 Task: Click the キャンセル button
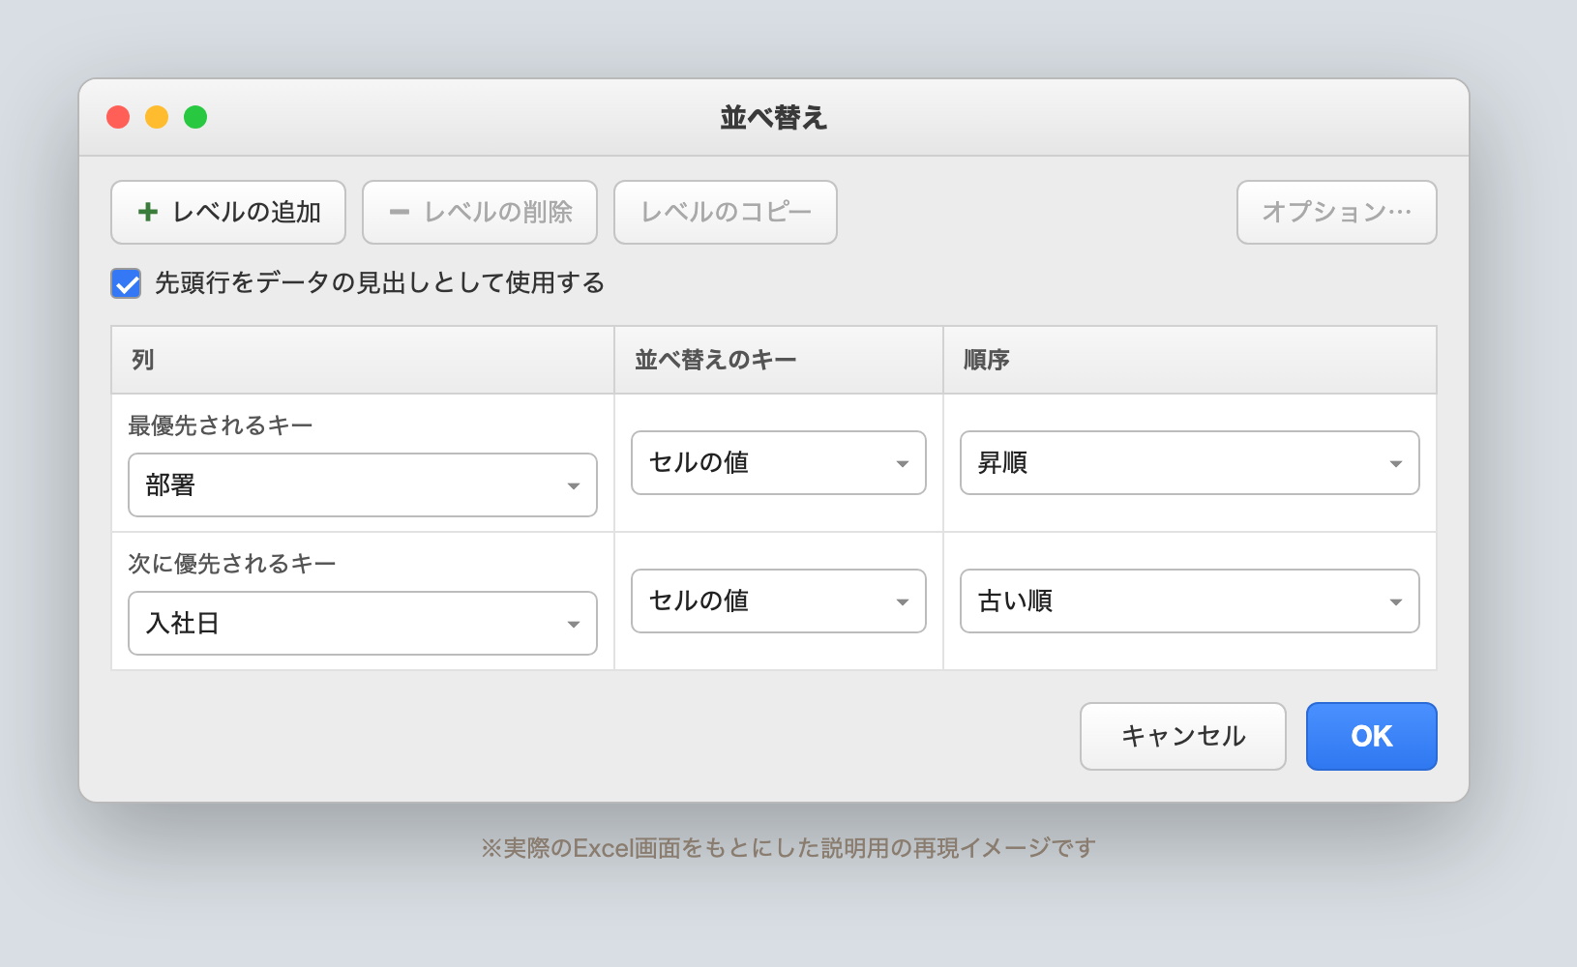[1183, 736]
